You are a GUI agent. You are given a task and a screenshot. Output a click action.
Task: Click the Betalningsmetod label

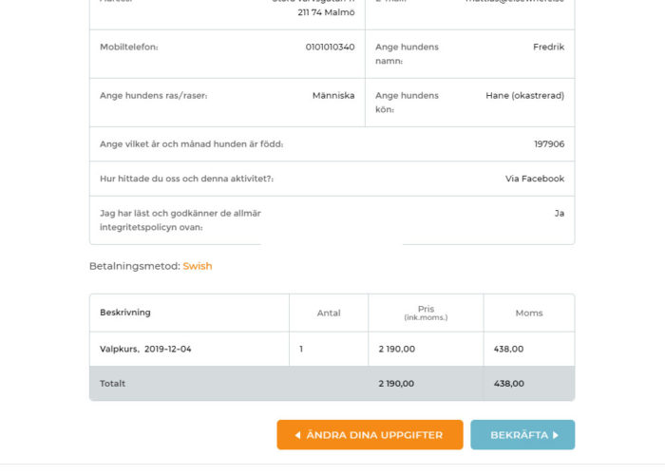coord(135,266)
